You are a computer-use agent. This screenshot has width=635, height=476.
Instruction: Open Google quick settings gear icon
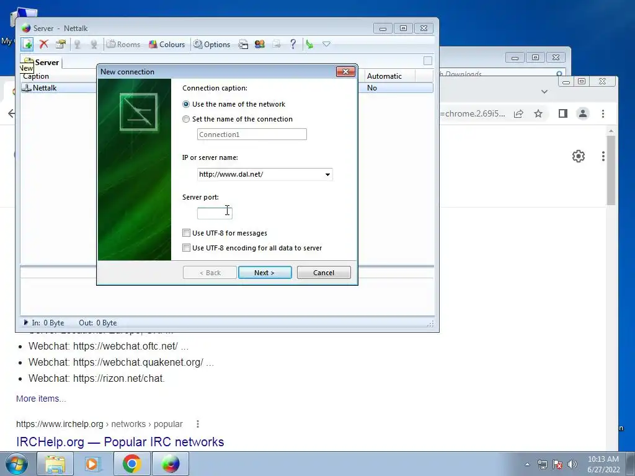point(579,156)
